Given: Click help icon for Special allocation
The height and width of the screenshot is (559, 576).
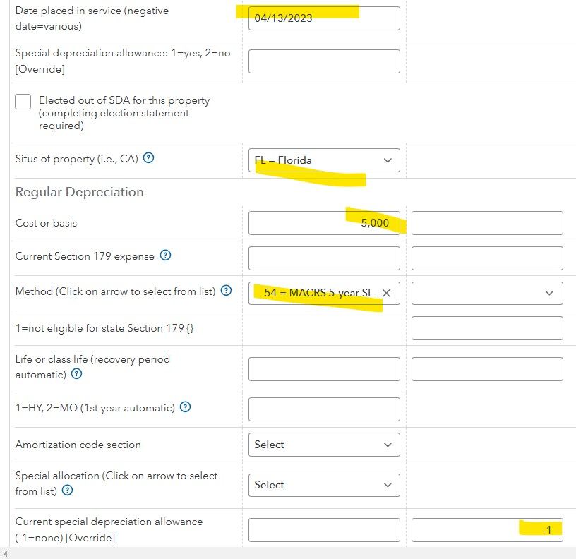Looking at the screenshot, I should [76, 491].
